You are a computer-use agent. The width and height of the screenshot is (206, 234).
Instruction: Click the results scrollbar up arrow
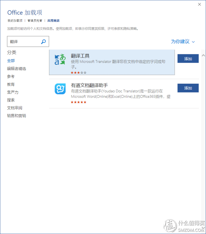tap(203, 55)
